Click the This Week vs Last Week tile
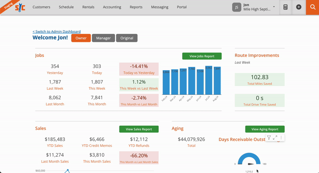This screenshot has height=173, width=319. 139,85
